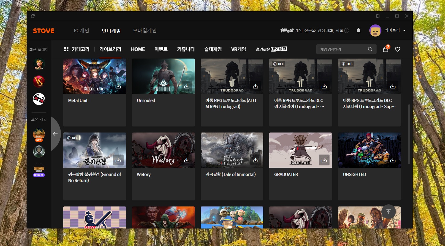This screenshot has width=445, height=246.
Task: Open the VS recent game icon
Action: point(39,81)
